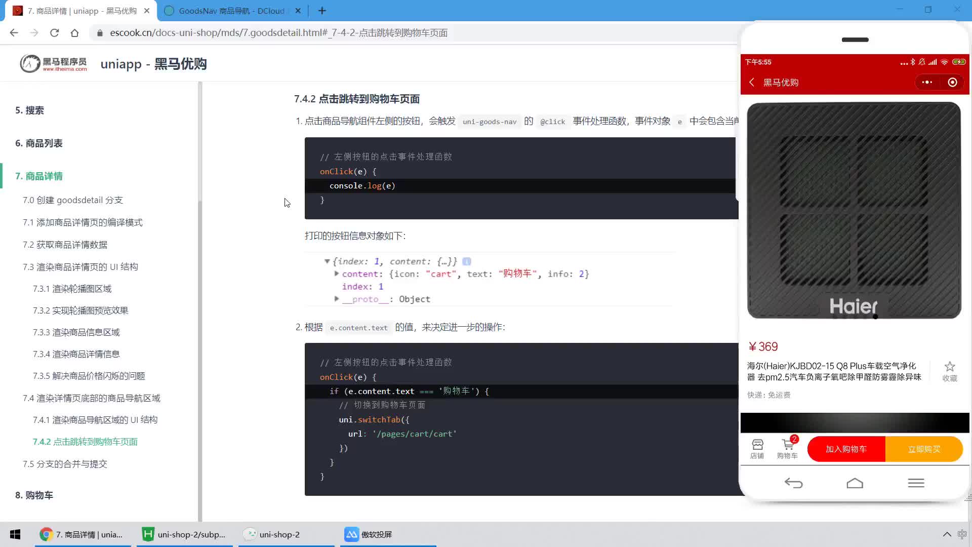Go to 7.3 渲染商品详情页的 UI 结构

pos(80,267)
